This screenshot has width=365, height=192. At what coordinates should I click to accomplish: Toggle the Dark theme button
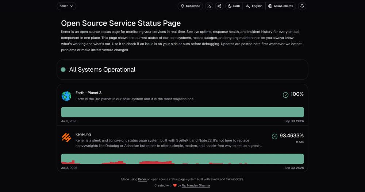pos(234,6)
